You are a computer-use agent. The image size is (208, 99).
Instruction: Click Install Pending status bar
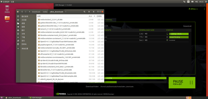tap(179, 37)
